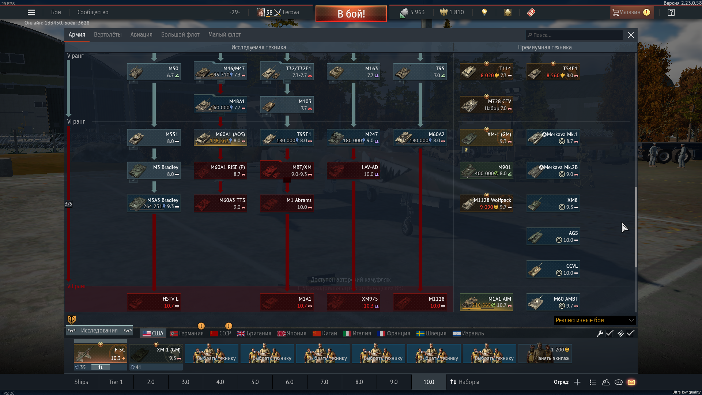Open the gold warbond shop icon
The height and width of the screenshot is (395, 702).
click(x=508, y=12)
